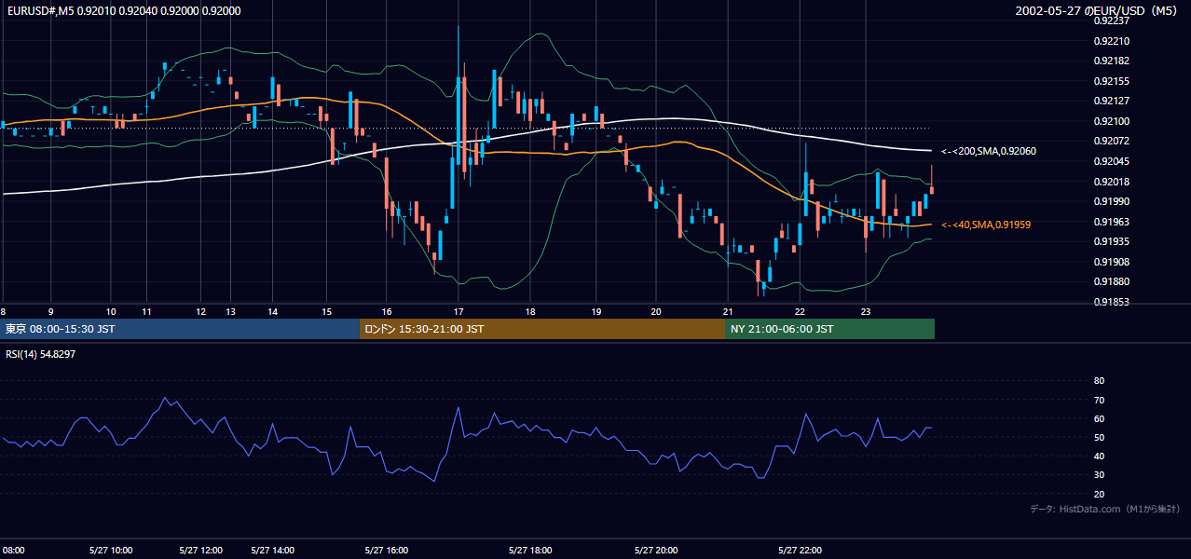
Task: Select hour 18 on the chart hour axis
Action: point(529,311)
